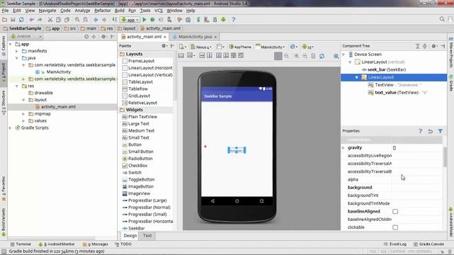Screen dimensions: 454x255
Task: Open the app run configuration dropdown
Action: [130, 20]
